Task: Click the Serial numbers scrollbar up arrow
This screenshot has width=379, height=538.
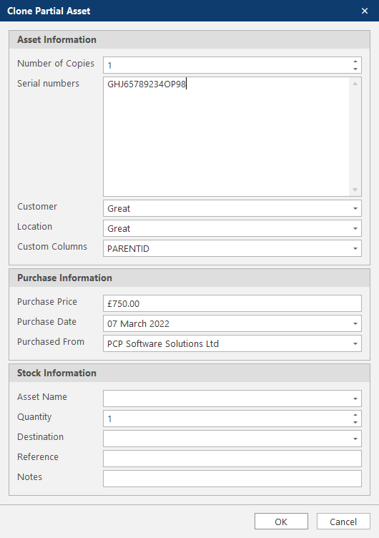Action: 355,84
